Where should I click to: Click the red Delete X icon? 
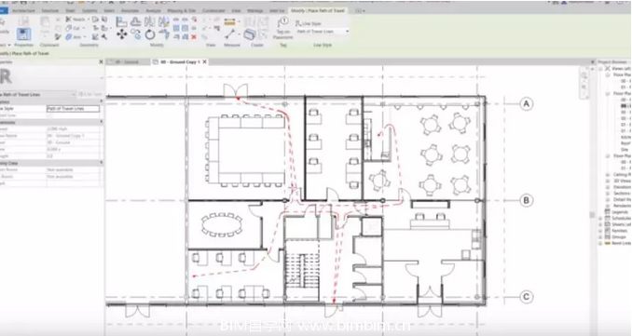point(194,36)
